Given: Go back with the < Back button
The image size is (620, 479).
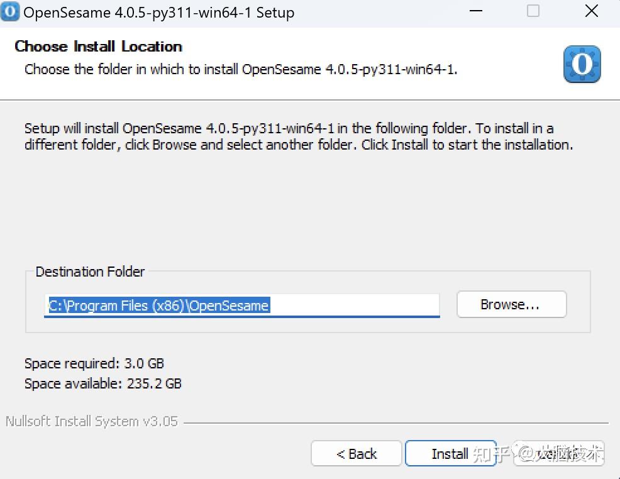Looking at the screenshot, I should coord(357,454).
